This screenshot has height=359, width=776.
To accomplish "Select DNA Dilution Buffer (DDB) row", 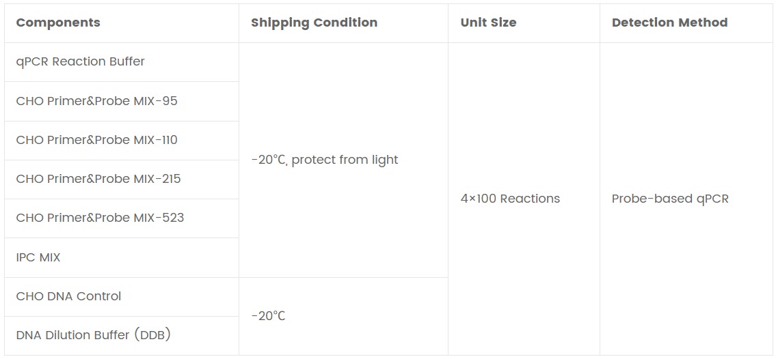I will [x=122, y=335].
